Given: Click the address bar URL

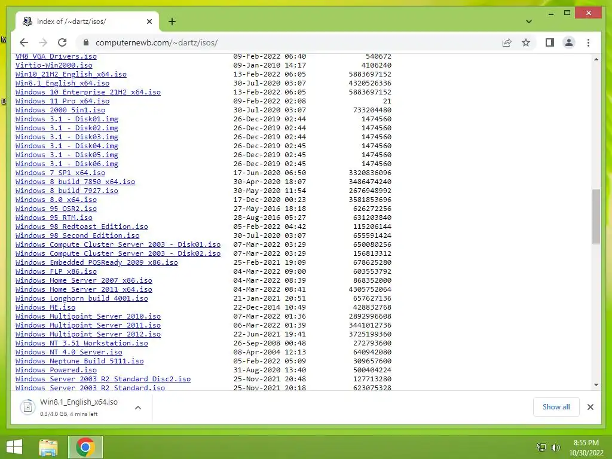Looking at the screenshot, I should tap(157, 42).
